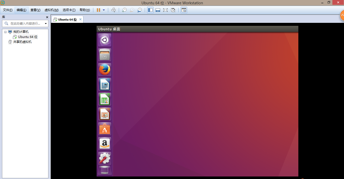Open System Settings in the launcher
This screenshot has height=179, width=344.
[x=105, y=158]
